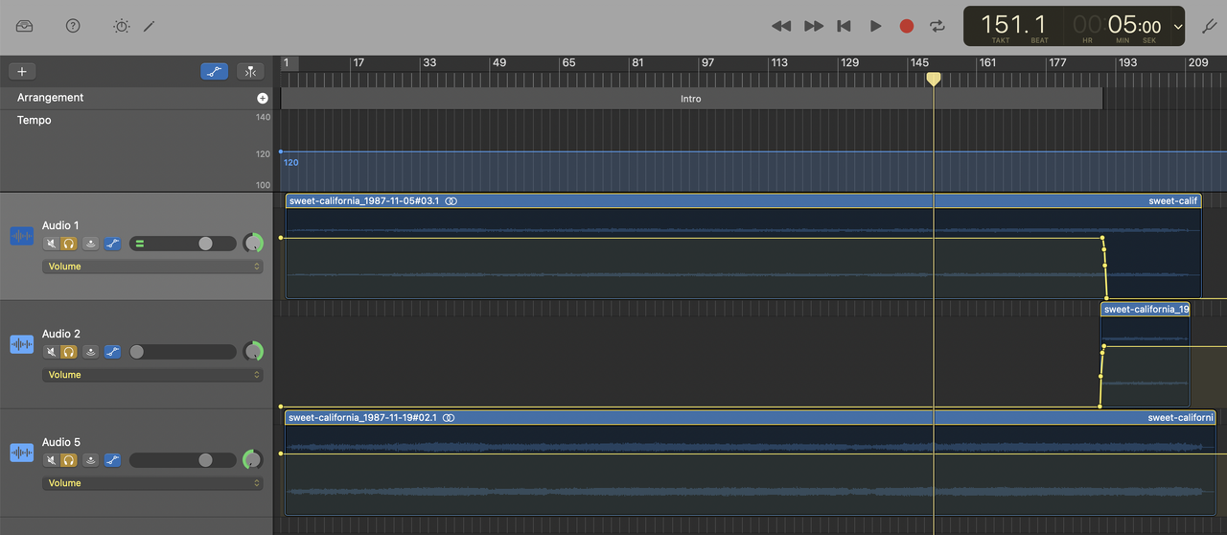Click the Rewind button

tap(781, 26)
